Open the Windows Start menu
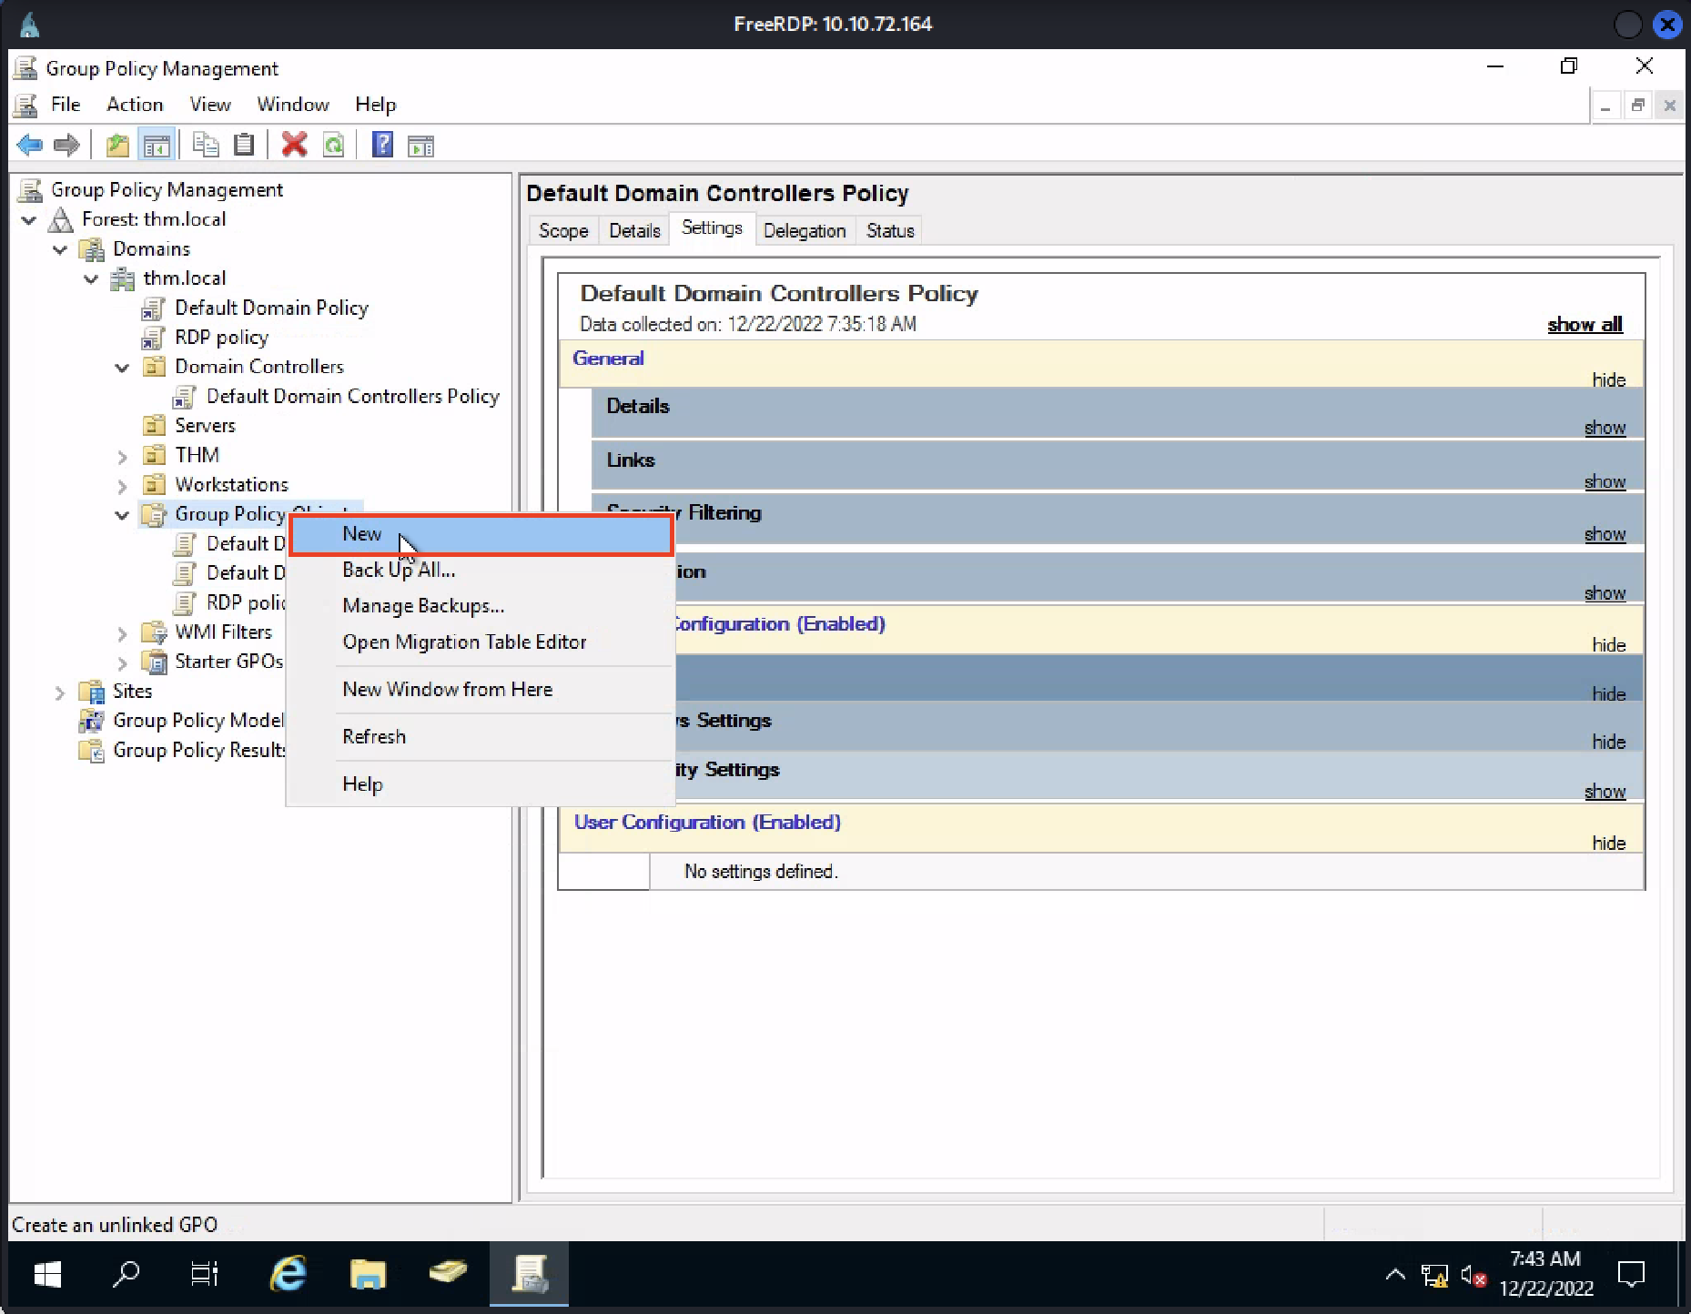This screenshot has height=1314, width=1691. coord(47,1274)
